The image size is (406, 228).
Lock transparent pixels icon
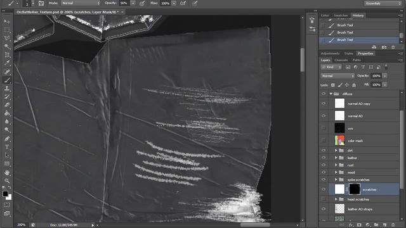333,85
